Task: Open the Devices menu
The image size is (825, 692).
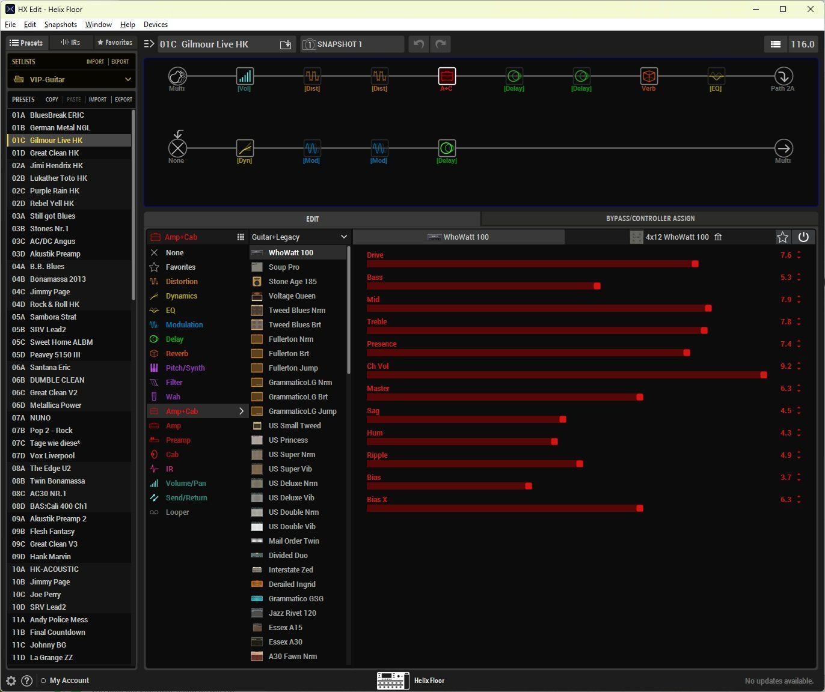Action: [x=156, y=25]
